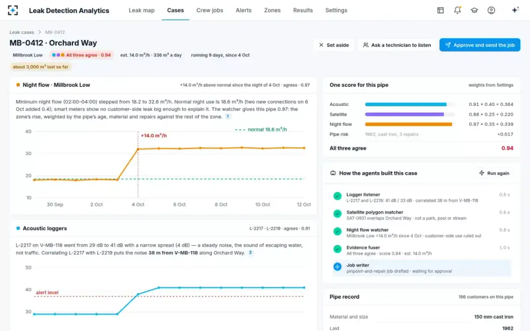
Task: Open footnote reference 2 in acoustic loggers text
Action: (x=250, y=253)
